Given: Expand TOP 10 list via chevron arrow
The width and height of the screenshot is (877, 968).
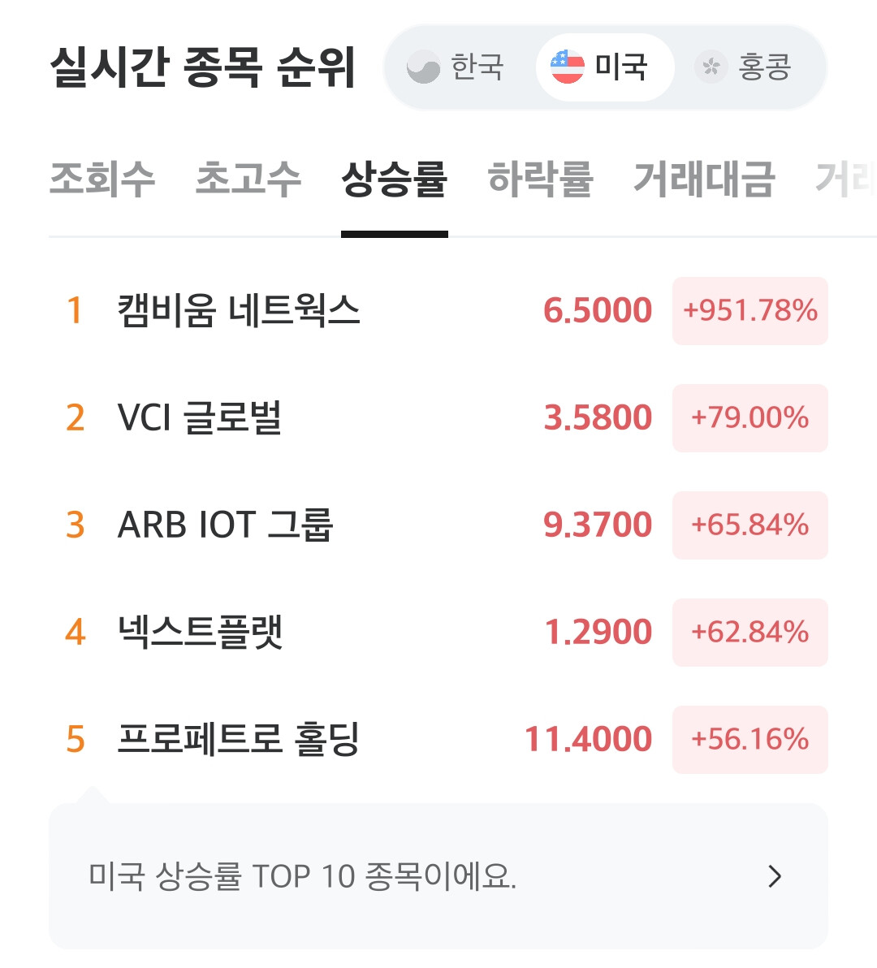Looking at the screenshot, I should (x=775, y=876).
